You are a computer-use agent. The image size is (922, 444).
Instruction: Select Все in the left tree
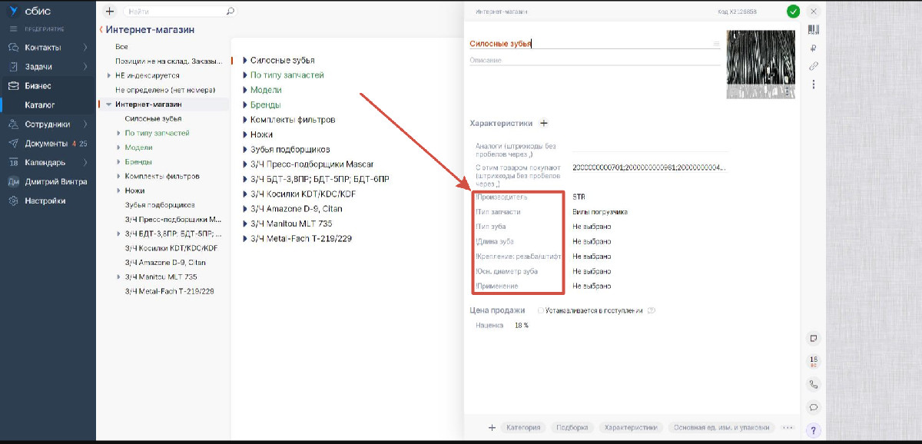121,47
